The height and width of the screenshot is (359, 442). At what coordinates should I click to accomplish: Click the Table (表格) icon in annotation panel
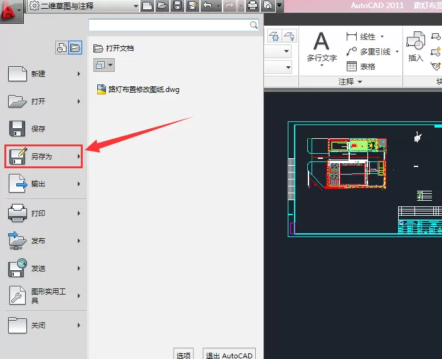click(352, 67)
